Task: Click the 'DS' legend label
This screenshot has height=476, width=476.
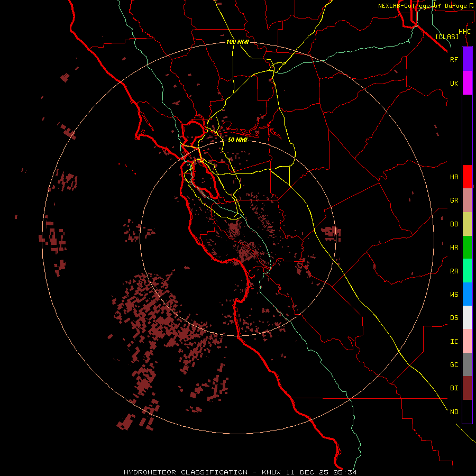Action: (x=454, y=318)
